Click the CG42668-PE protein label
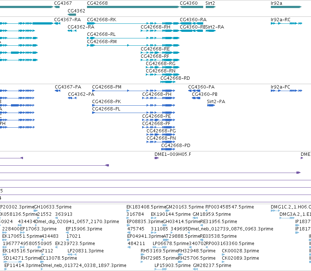Screen dimensions: 311x271 pyautogui.click(x=156, y=116)
